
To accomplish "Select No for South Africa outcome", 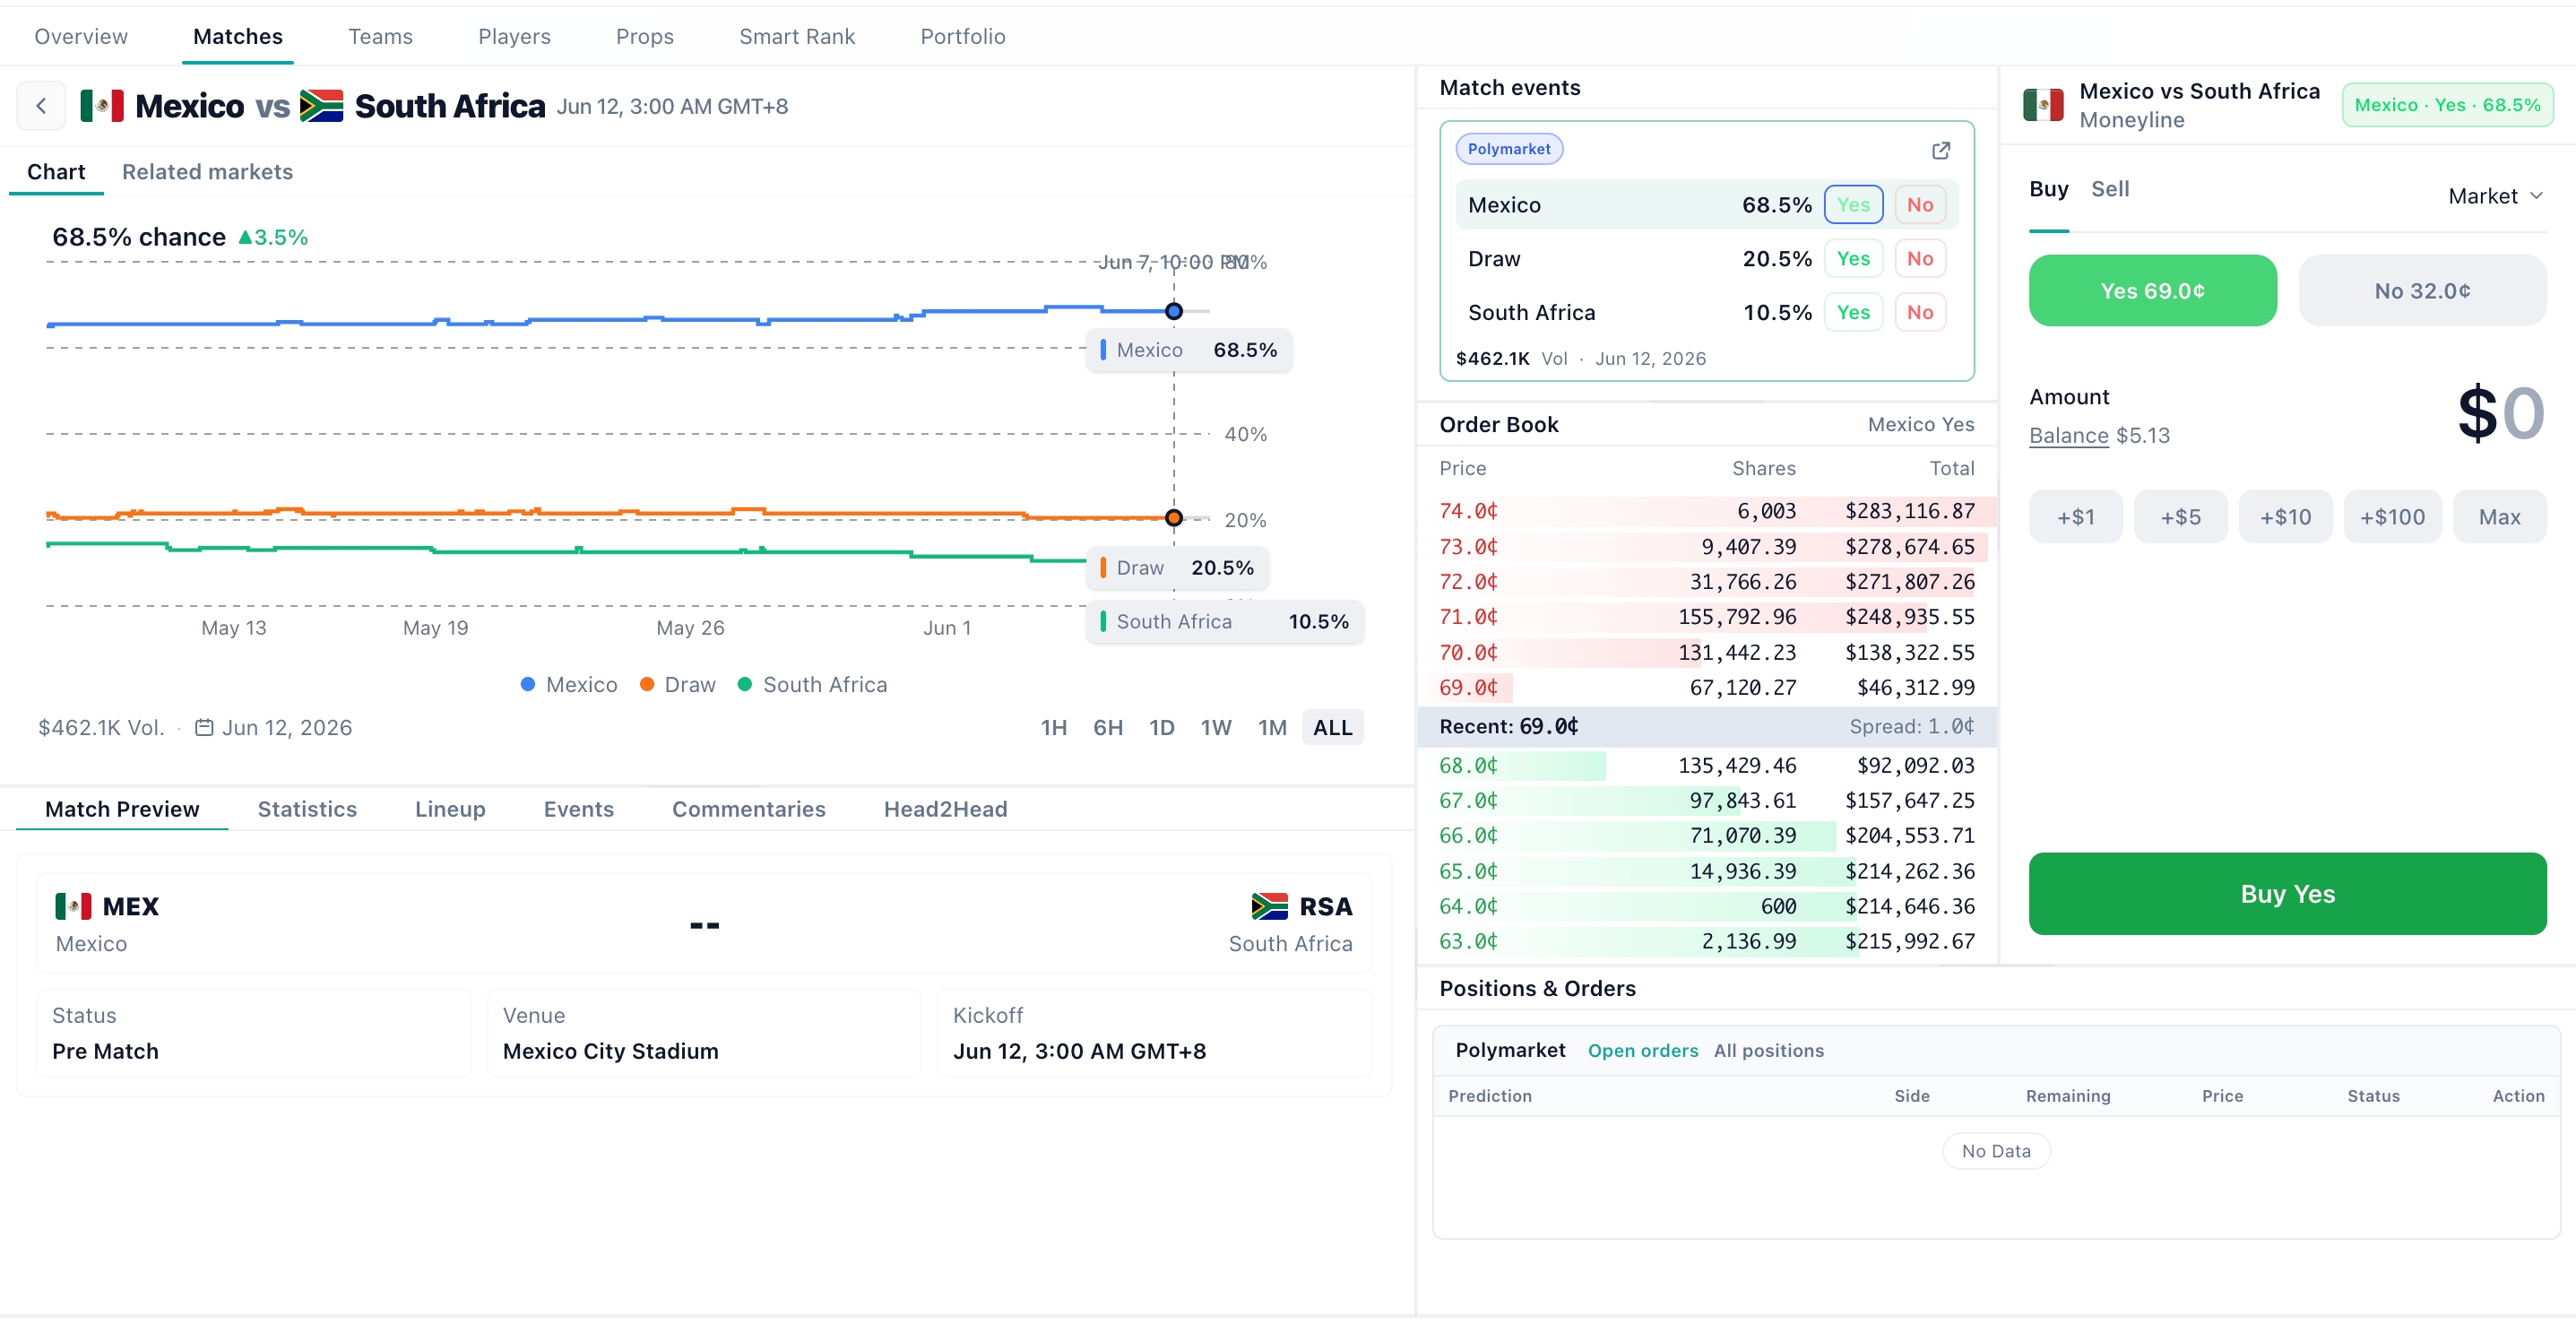I will tap(1919, 313).
